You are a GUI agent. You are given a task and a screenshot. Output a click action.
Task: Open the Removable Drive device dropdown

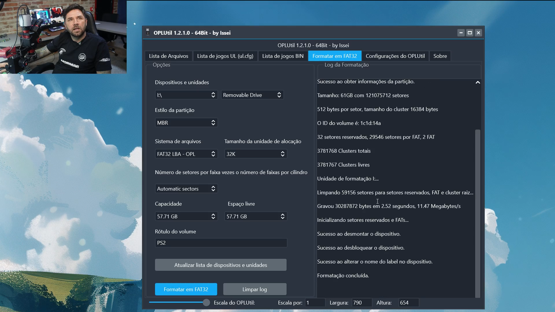coord(252,95)
